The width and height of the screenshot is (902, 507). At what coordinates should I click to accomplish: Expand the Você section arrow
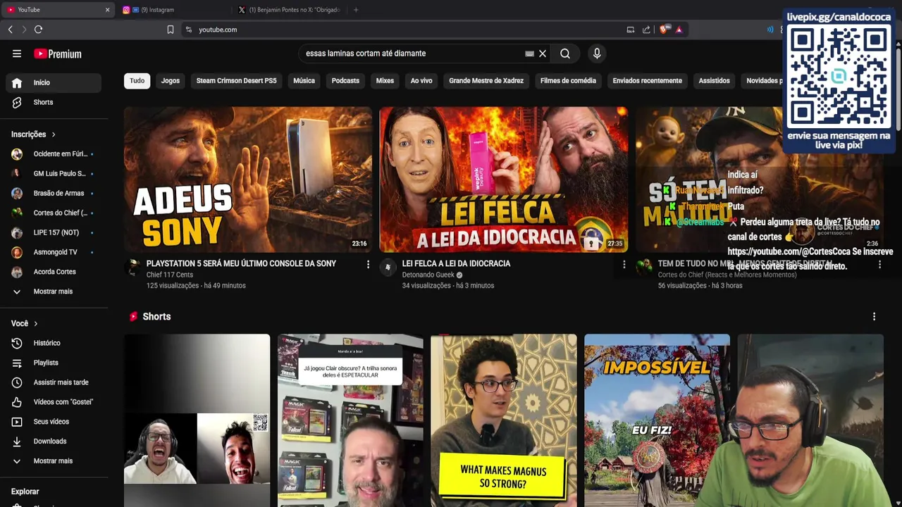pyautogui.click(x=35, y=324)
